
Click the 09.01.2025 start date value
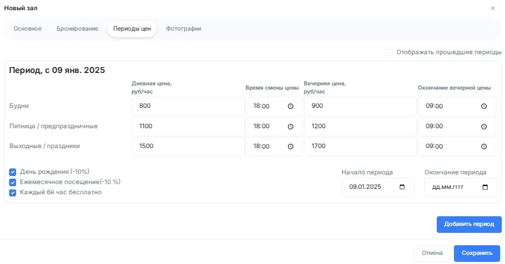point(365,187)
